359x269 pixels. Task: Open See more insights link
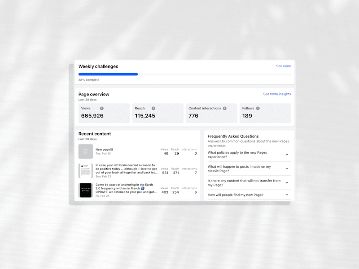pyautogui.click(x=277, y=94)
